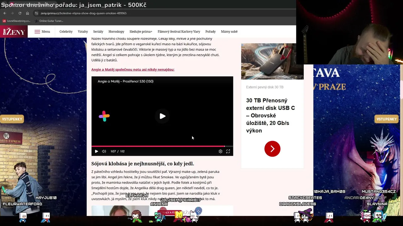Open the Seriály section
The image size is (403, 226).
pos(98,31)
